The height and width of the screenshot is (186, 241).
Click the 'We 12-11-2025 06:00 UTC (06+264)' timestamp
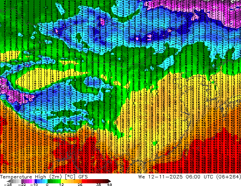(190, 177)
